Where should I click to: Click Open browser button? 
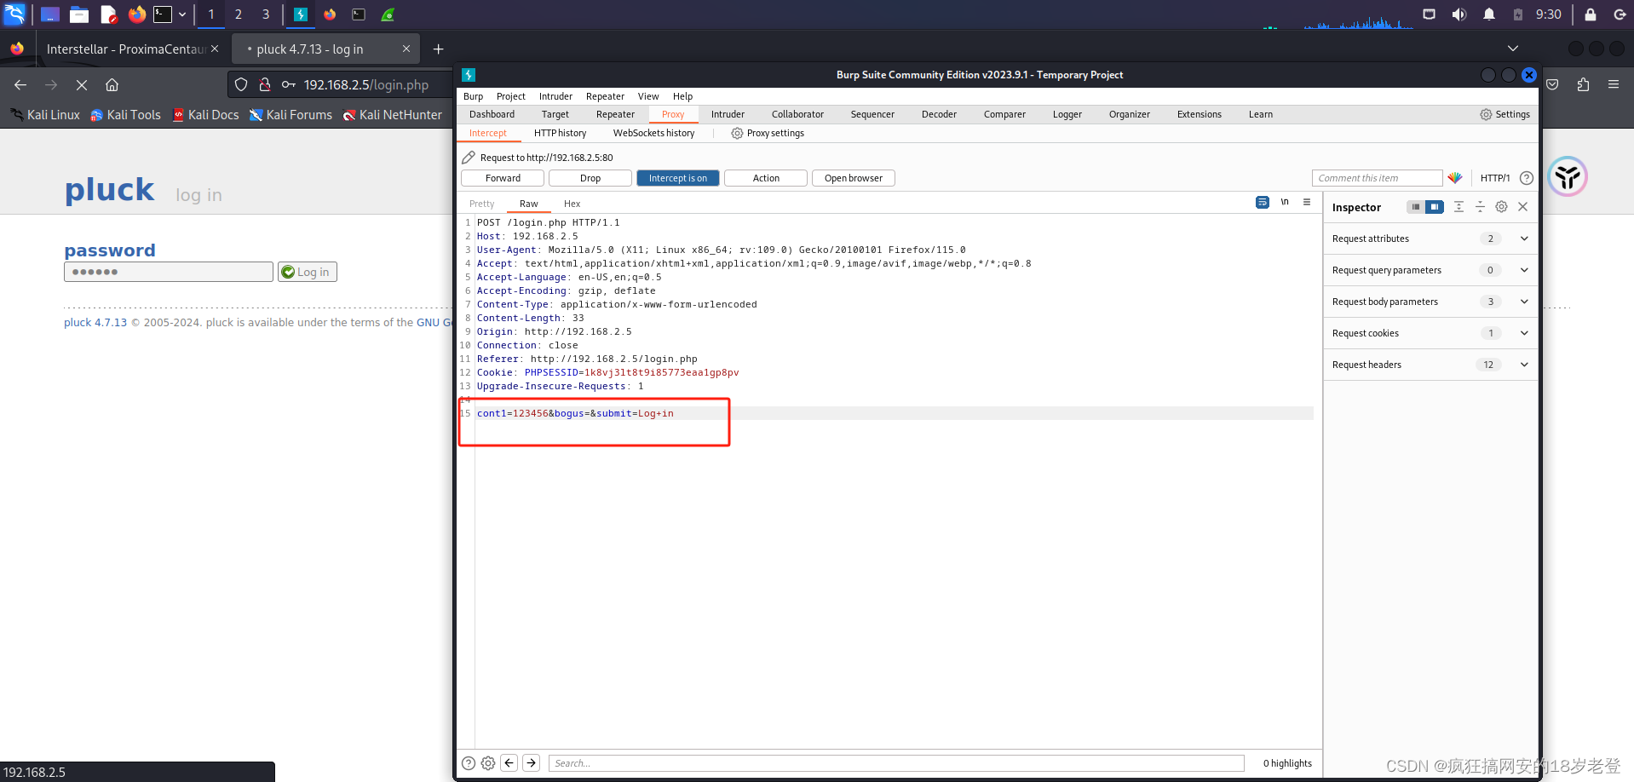(854, 178)
